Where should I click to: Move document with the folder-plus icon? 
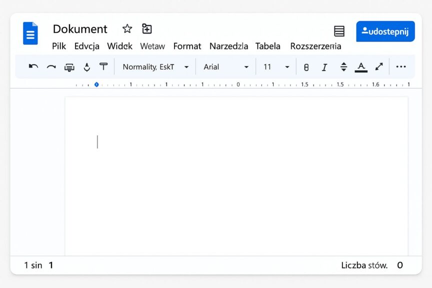(146, 28)
